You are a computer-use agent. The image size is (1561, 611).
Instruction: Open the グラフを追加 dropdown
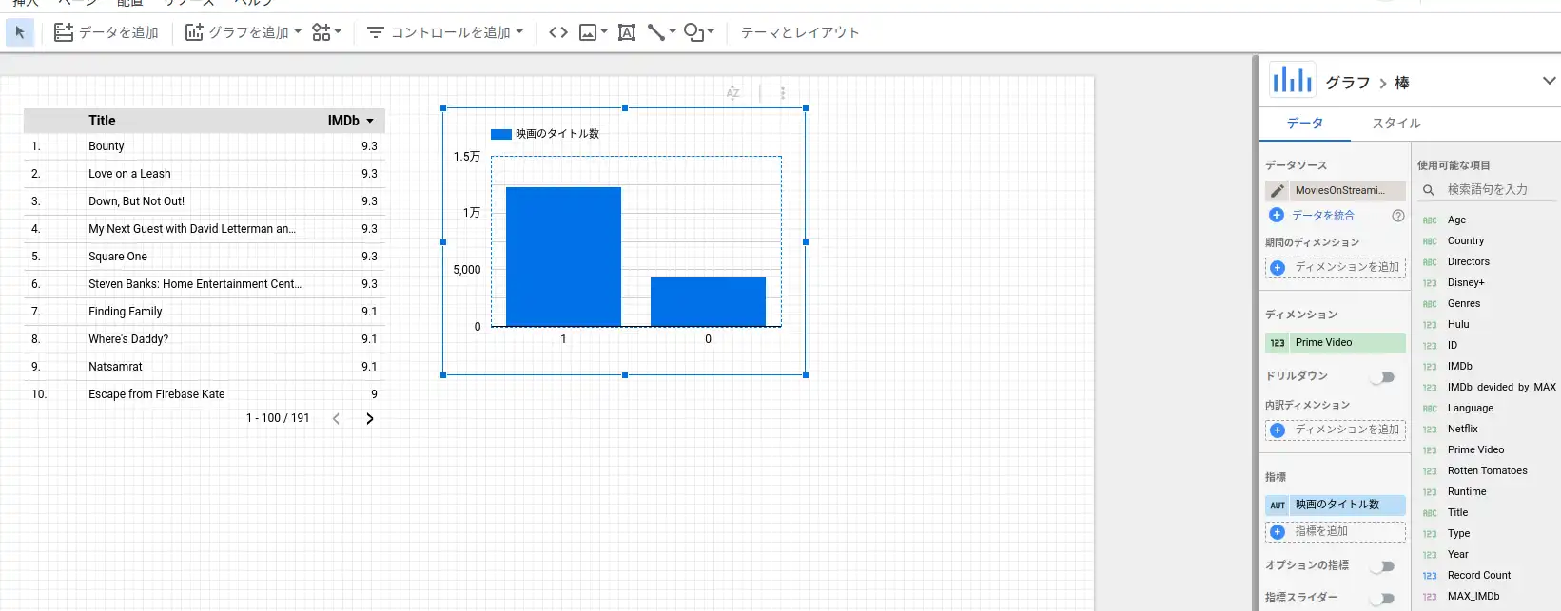tap(244, 32)
